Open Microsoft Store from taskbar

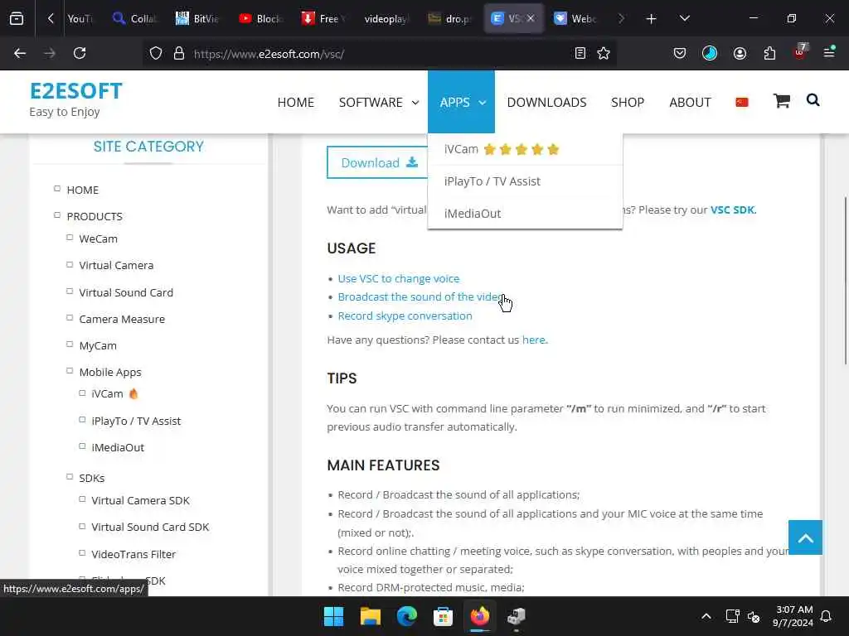(443, 616)
